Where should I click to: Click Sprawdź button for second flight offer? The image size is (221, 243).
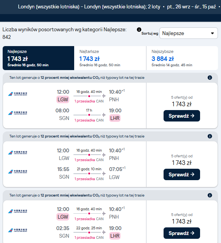(182, 174)
